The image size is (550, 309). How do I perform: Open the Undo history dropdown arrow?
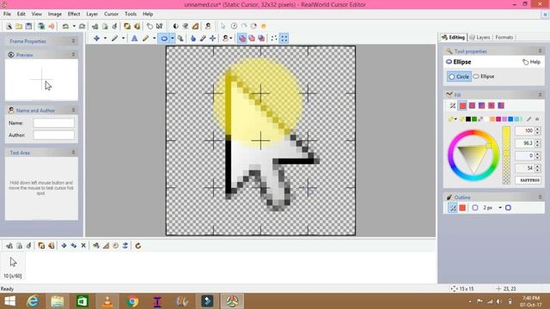74,27
